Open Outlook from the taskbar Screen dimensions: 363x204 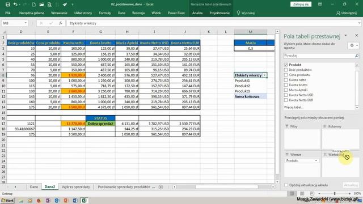(x=57, y=201)
